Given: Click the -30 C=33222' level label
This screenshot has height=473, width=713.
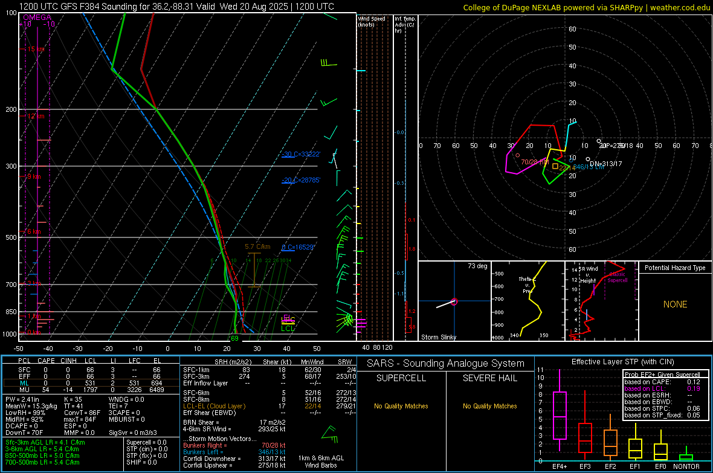Looking at the screenshot, I should click(301, 154).
